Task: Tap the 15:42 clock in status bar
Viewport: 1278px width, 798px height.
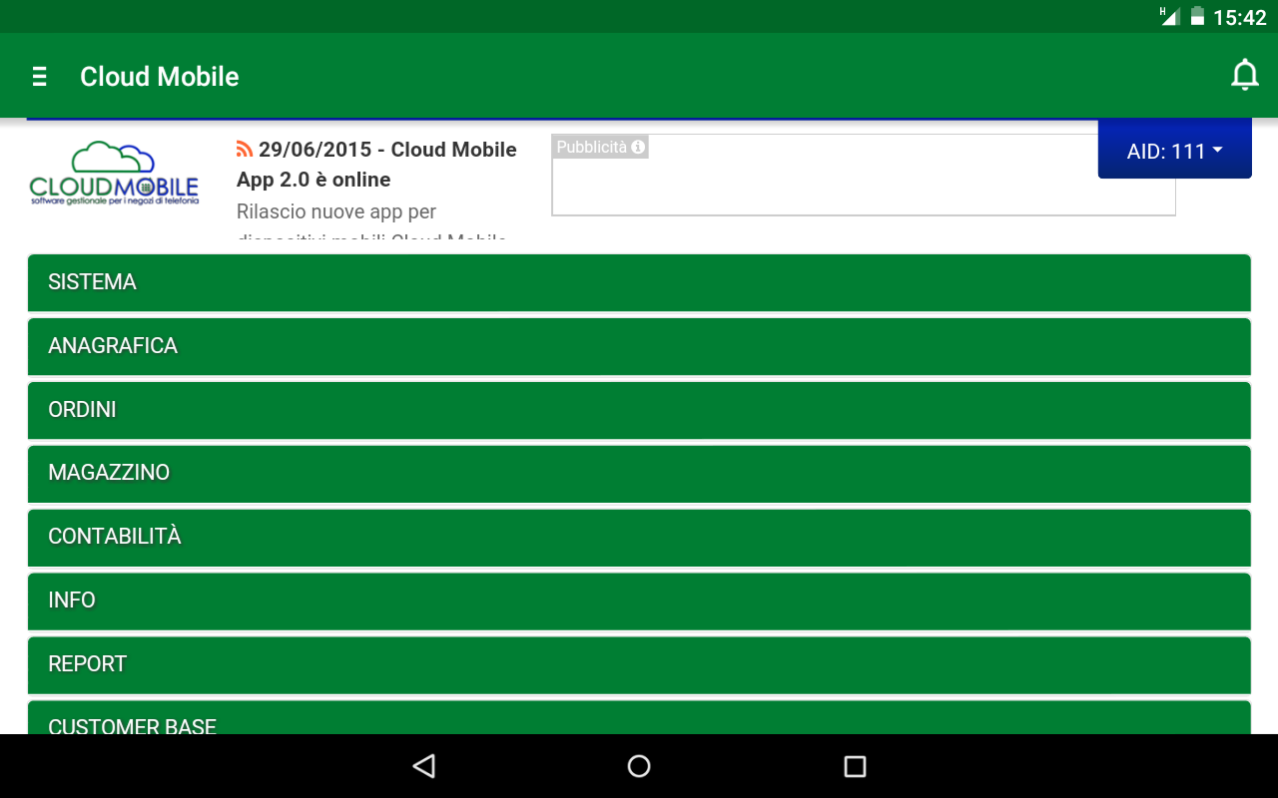Action: [1239, 17]
